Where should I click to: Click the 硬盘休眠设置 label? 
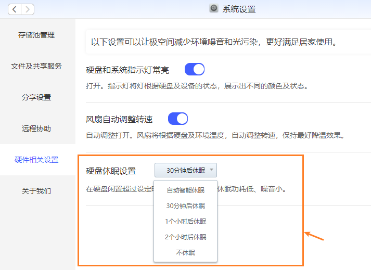pos(110,171)
